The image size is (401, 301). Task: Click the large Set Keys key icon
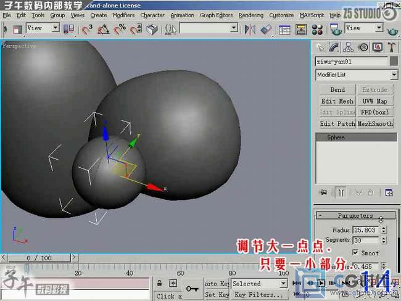point(192,289)
